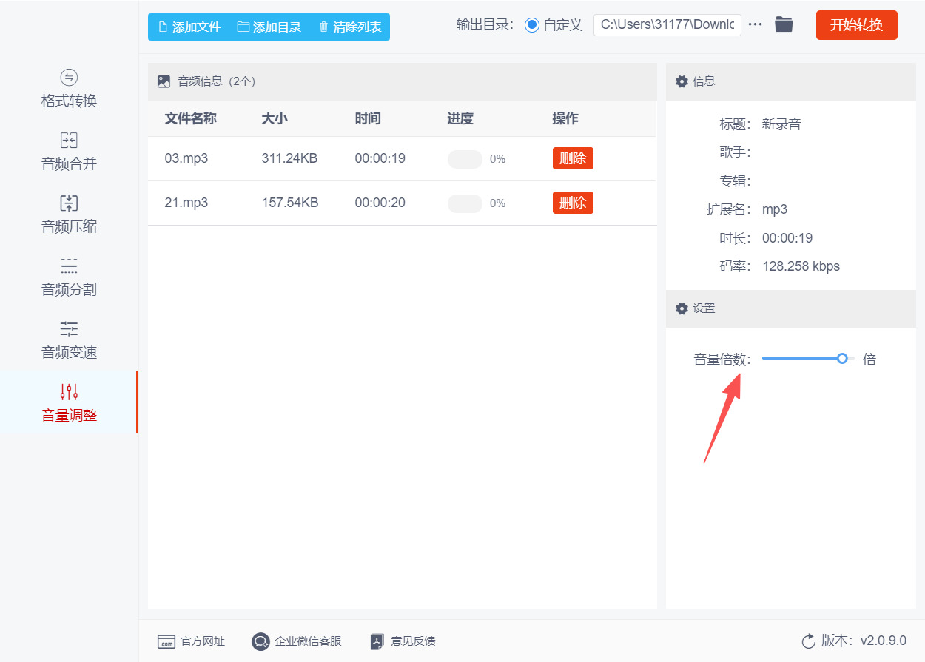Open the 音频压缩 audio compression section

point(69,215)
